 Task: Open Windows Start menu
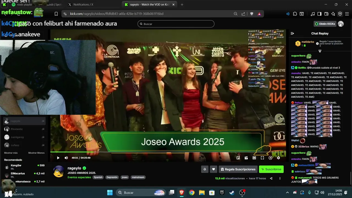(x=110, y=193)
